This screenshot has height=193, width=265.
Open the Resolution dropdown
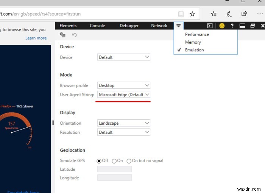point(124,132)
